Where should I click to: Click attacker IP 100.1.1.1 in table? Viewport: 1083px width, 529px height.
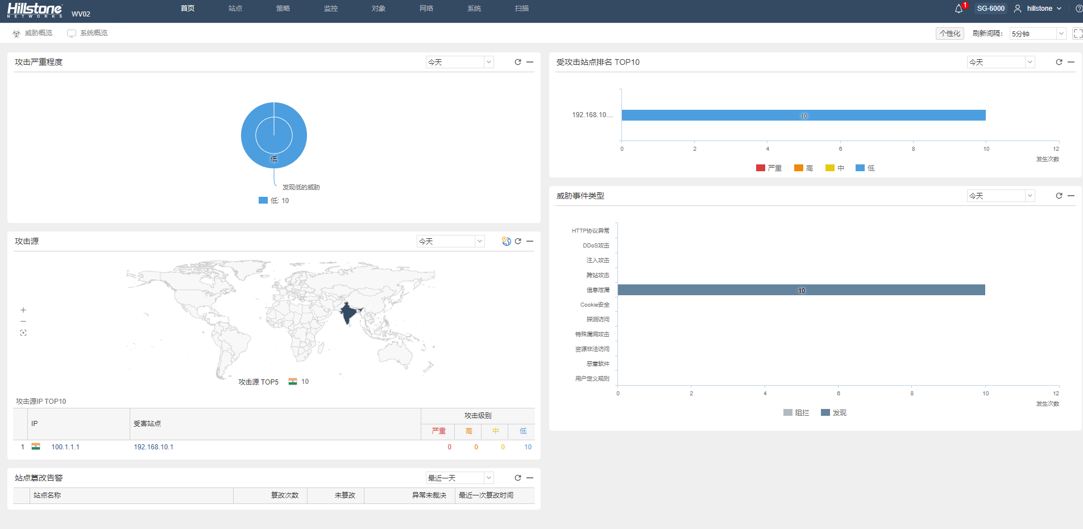(65, 447)
